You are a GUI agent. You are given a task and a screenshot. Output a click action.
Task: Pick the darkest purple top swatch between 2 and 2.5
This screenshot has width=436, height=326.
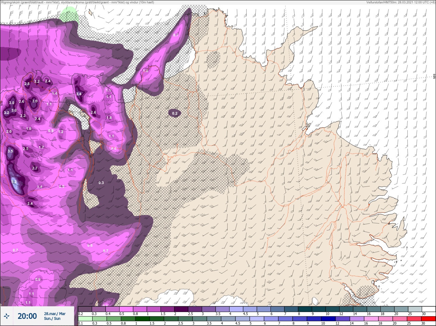[182, 309]
